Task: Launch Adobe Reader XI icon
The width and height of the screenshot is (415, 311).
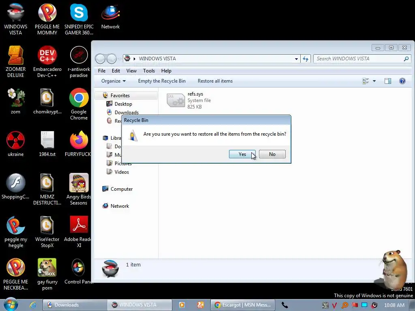Action: coord(78,232)
